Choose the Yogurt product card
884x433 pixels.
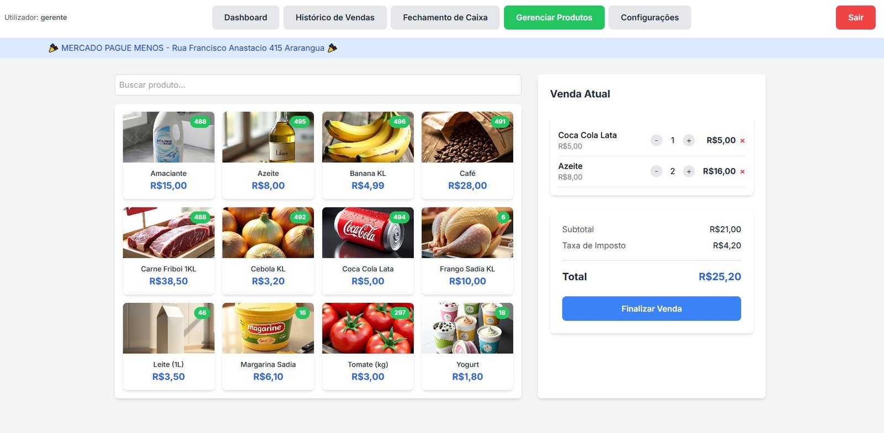(x=467, y=345)
